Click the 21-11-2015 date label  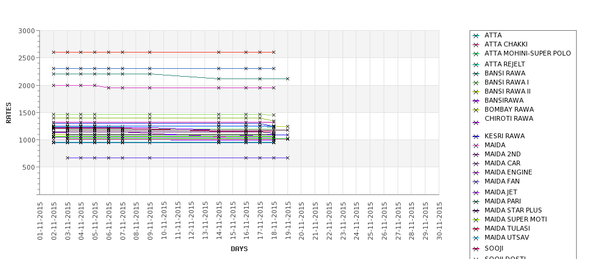tap(315, 221)
